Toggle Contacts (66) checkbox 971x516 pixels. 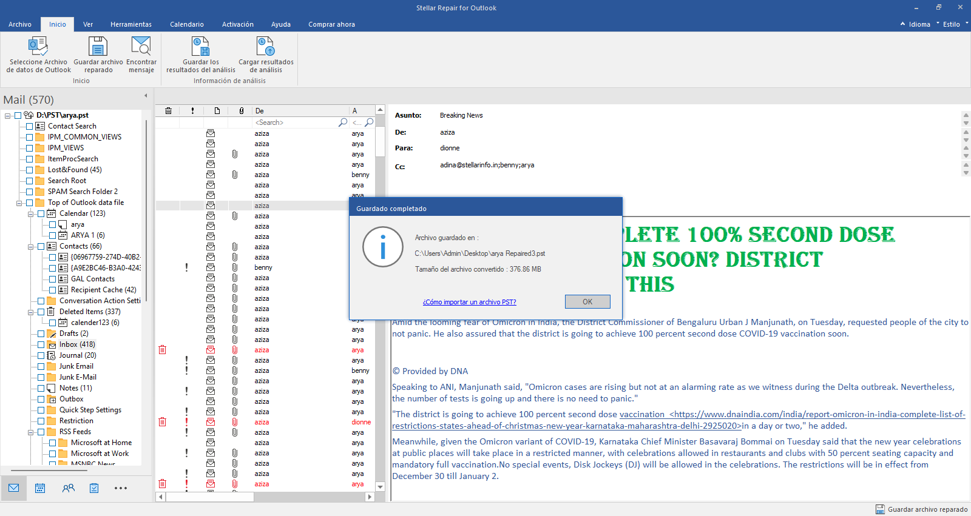click(x=41, y=246)
